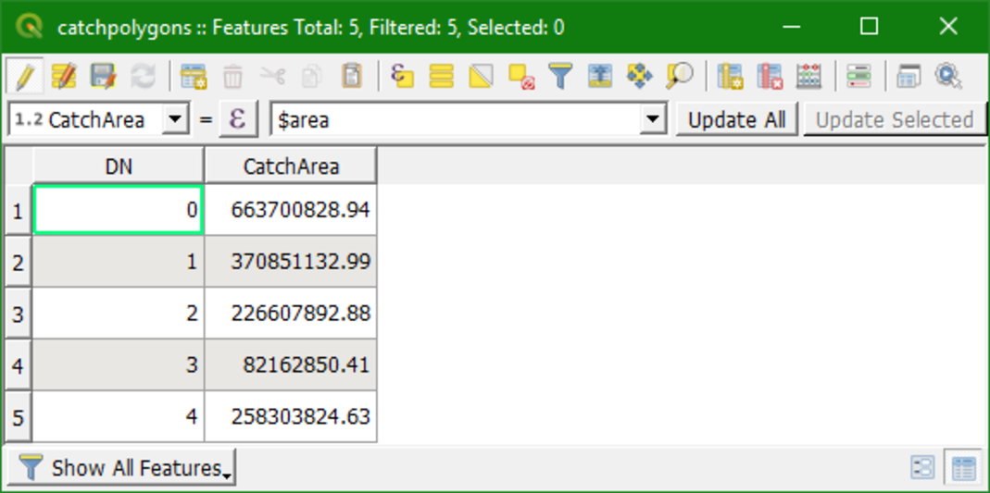Open field calculator abacus icon

click(x=808, y=77)
